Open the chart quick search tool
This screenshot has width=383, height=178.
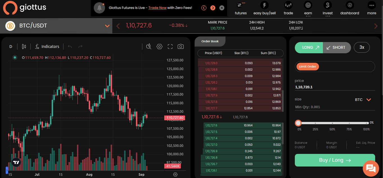point(149,47)
